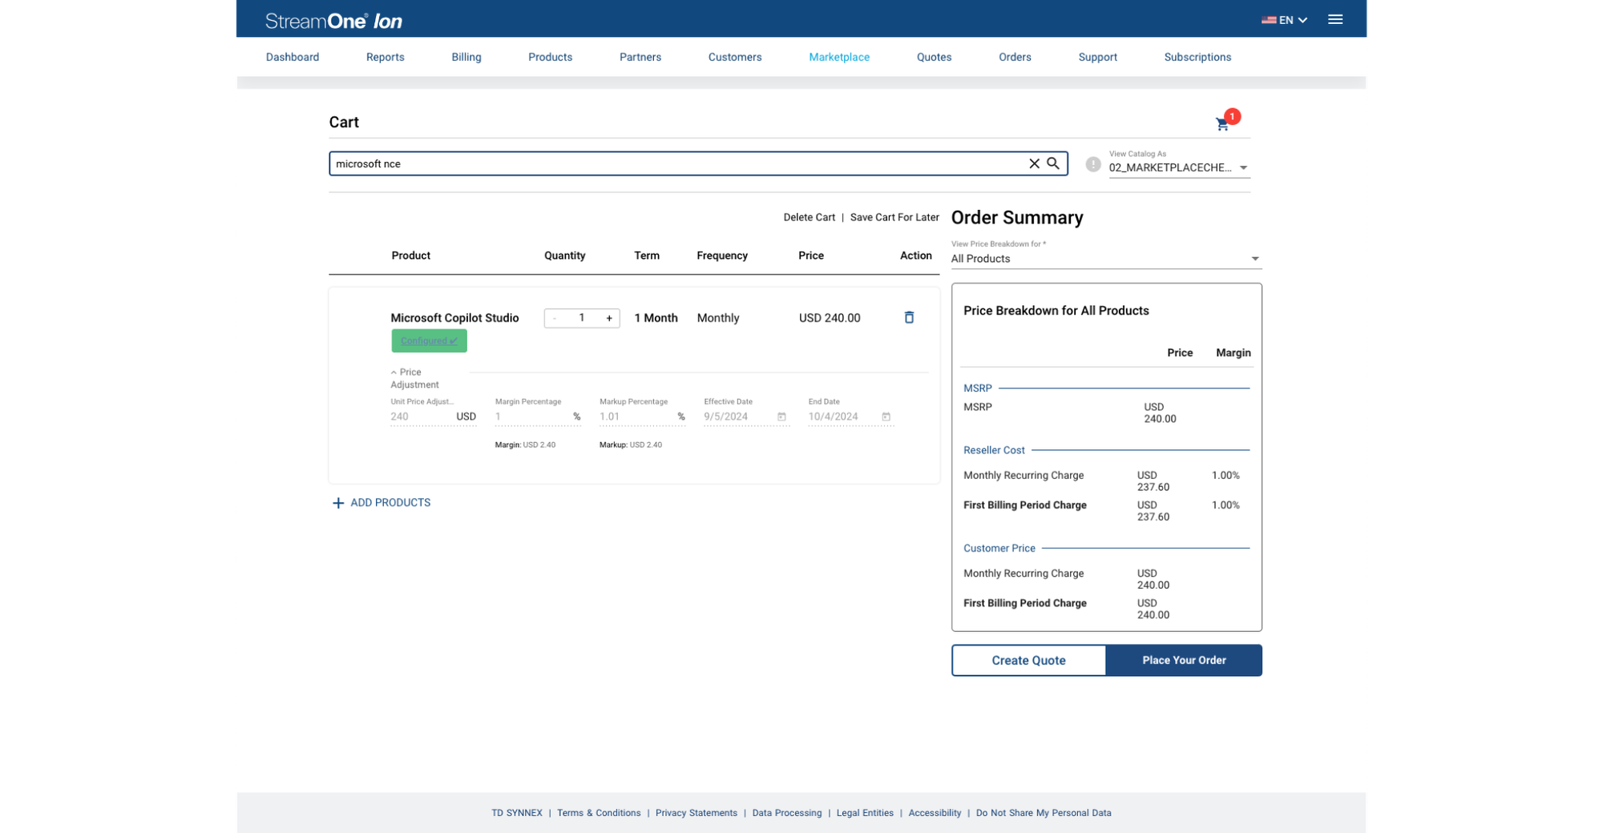The height and width of the screenshot is (833, 1603).
Task: Open the shopping cart icon with badge
Action: (1225, 121)
